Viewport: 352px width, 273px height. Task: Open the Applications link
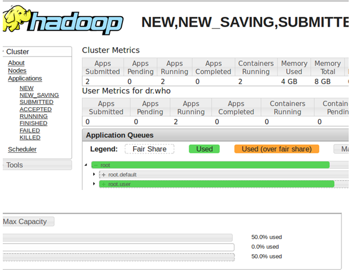[25, 79]
